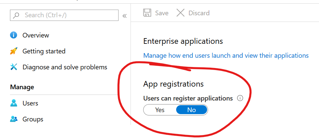
Task: Select Groups in the Manage section
Action: [x=33, y=119]
